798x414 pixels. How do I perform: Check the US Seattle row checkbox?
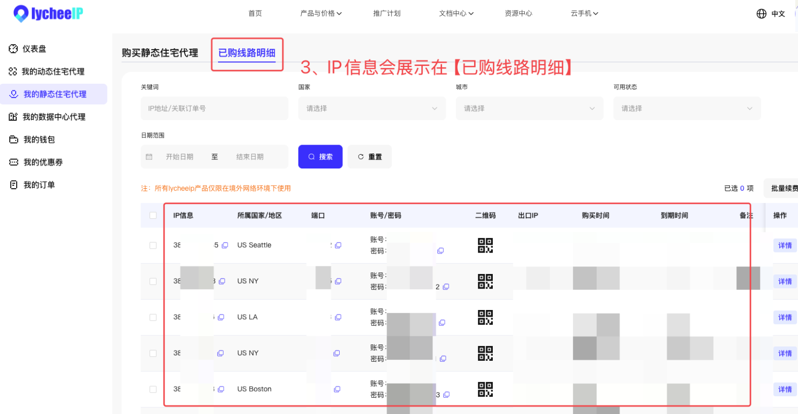click(x=153, y=246)
